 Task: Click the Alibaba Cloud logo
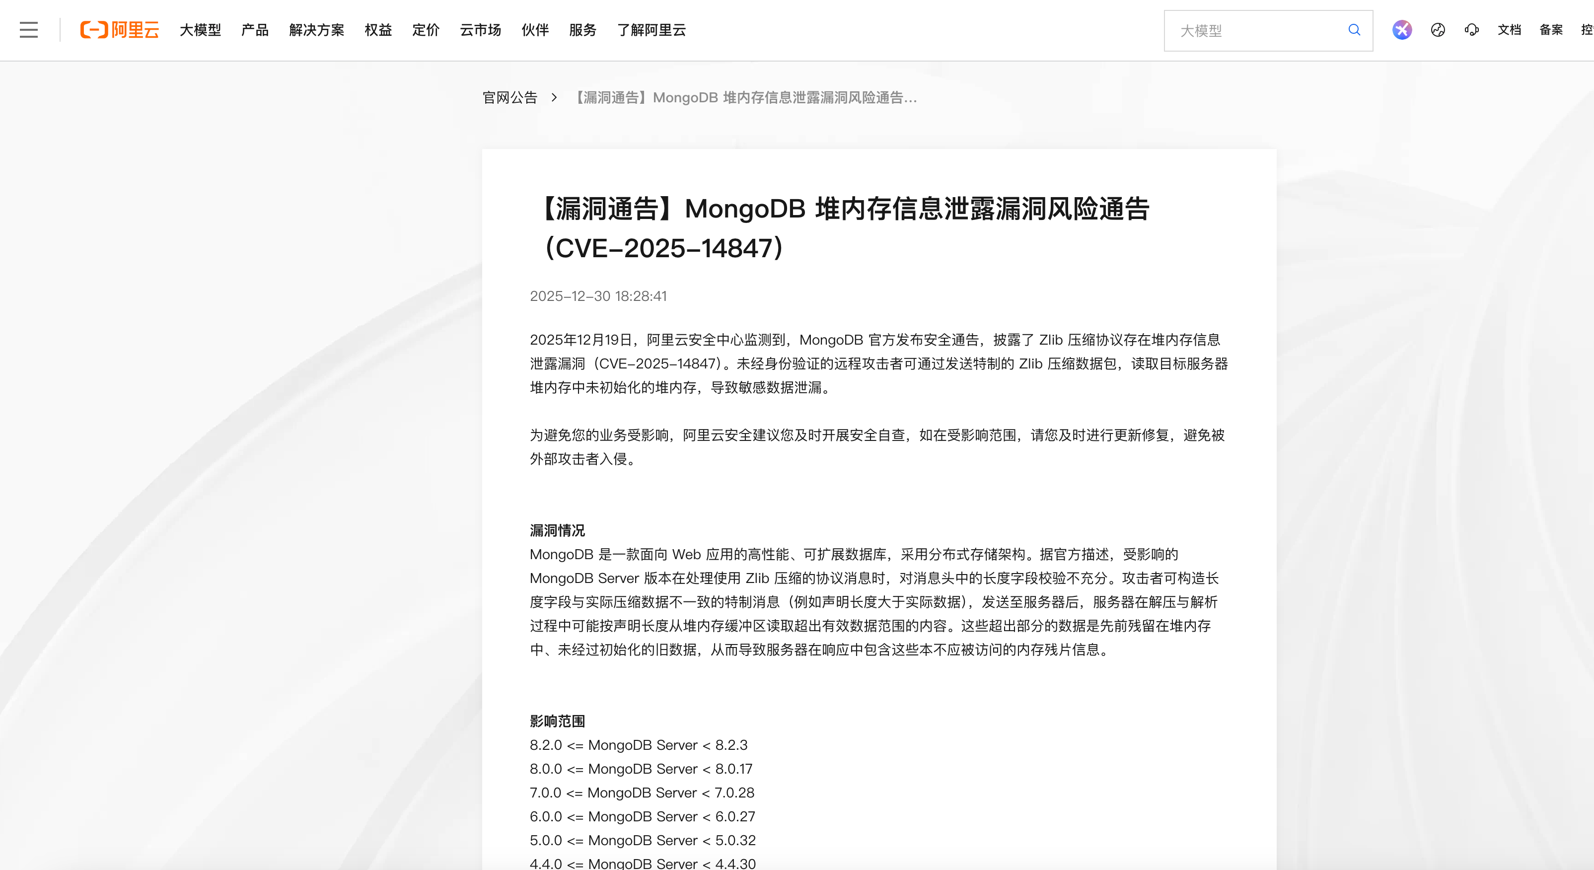tap(120, 30)
